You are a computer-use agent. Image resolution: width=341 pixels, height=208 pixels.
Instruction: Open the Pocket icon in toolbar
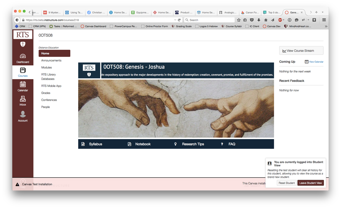click(x=252, y=20)
